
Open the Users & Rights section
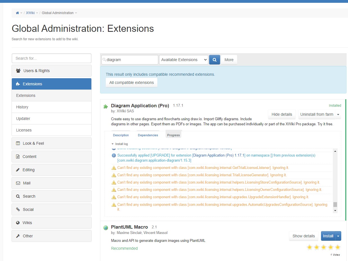click(51, 71)
